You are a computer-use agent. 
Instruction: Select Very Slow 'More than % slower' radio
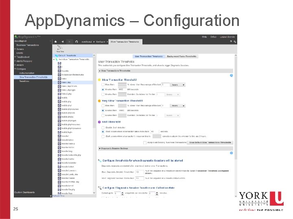tap(103, 105)
